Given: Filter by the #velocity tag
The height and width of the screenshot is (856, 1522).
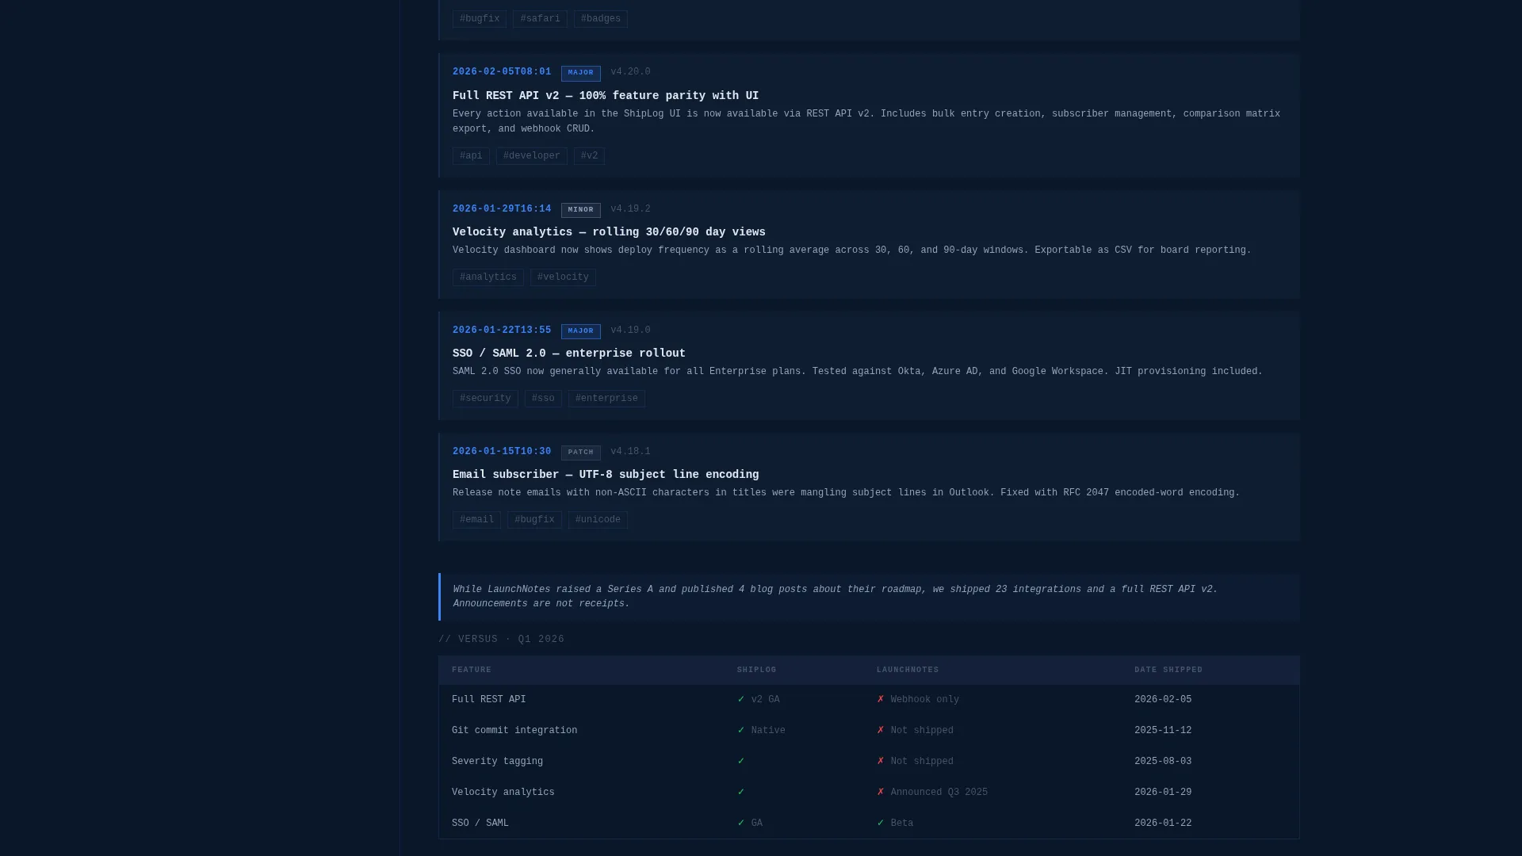Looking at the screenshot, I should point(563,277).
